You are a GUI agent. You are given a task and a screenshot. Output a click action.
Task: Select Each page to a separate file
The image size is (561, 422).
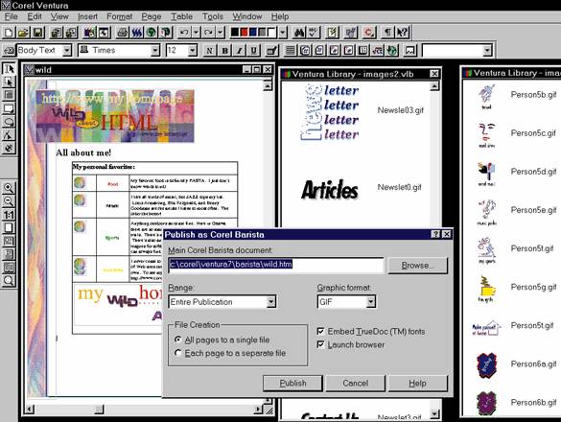pos(230,353)
